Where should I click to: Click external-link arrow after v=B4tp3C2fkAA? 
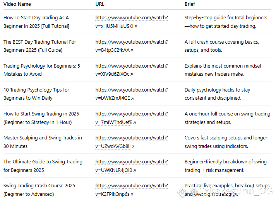click(132, 51)
